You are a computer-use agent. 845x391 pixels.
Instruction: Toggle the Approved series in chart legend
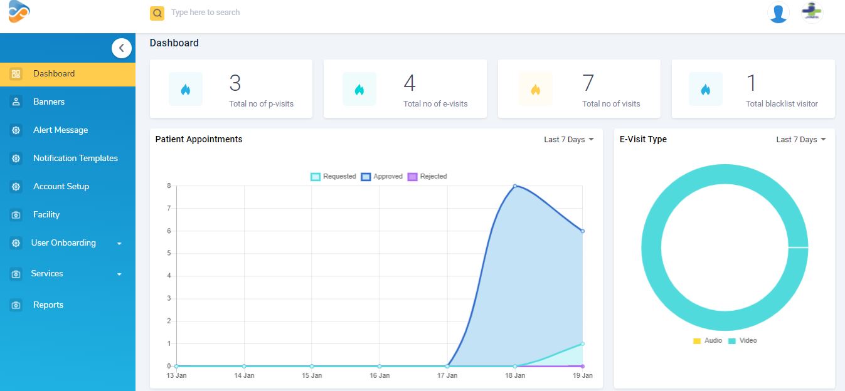(x=382, y=177)
